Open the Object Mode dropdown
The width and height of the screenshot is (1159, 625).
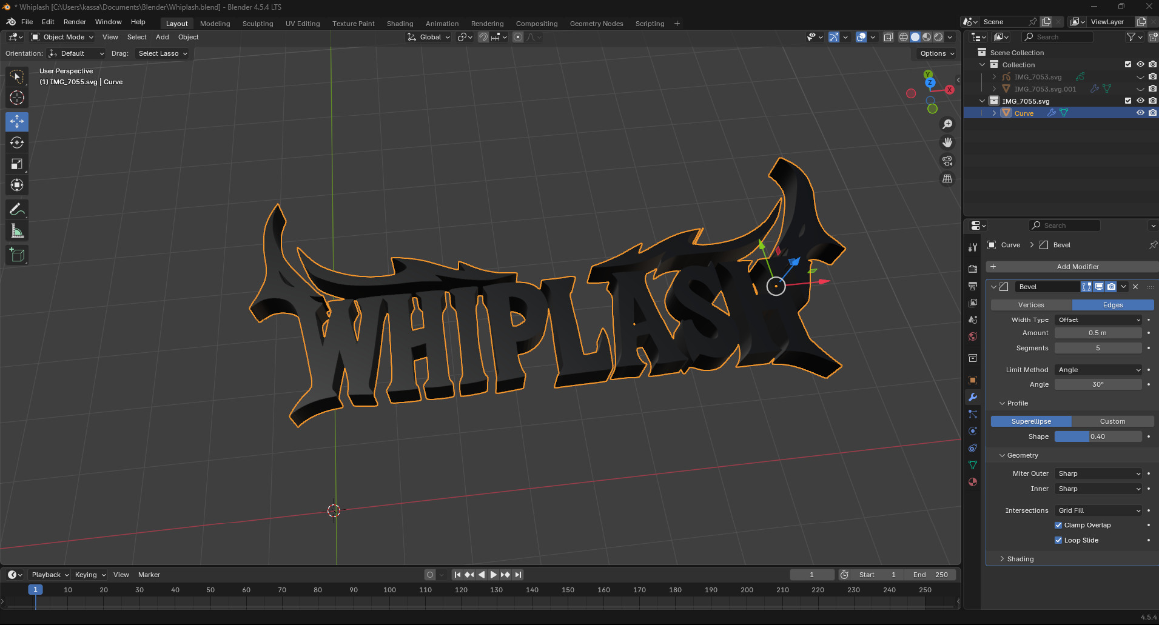pyautogui.click(x=62, y=37)
